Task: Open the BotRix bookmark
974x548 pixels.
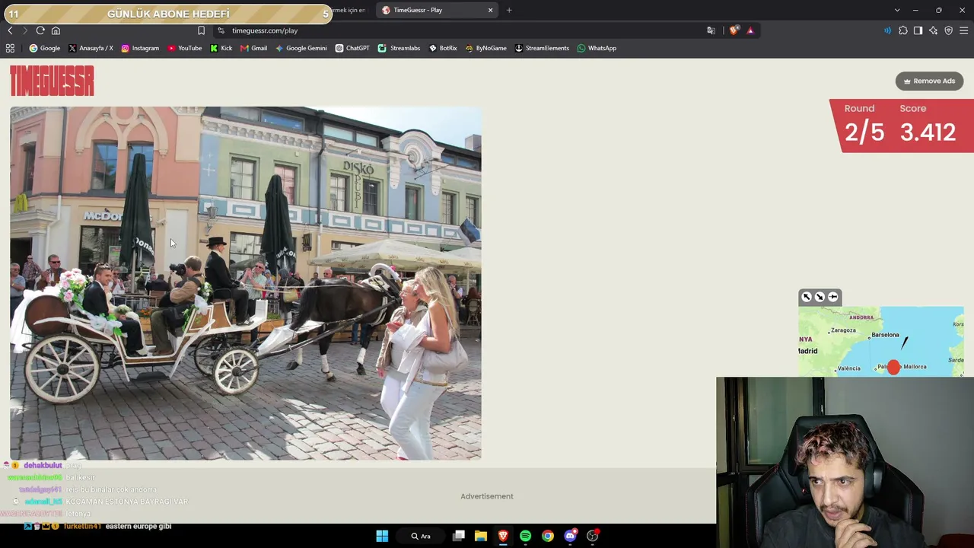Action: tap(443, 48)
